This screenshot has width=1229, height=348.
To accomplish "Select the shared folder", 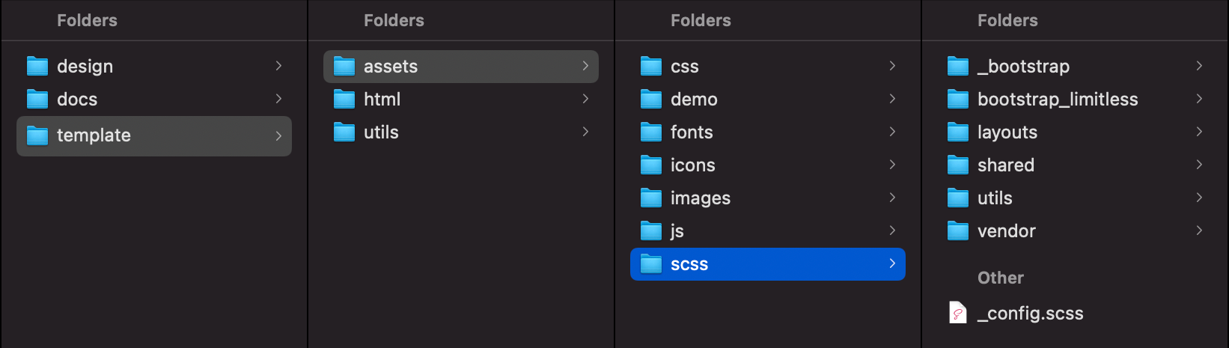I will (1005, 165).
